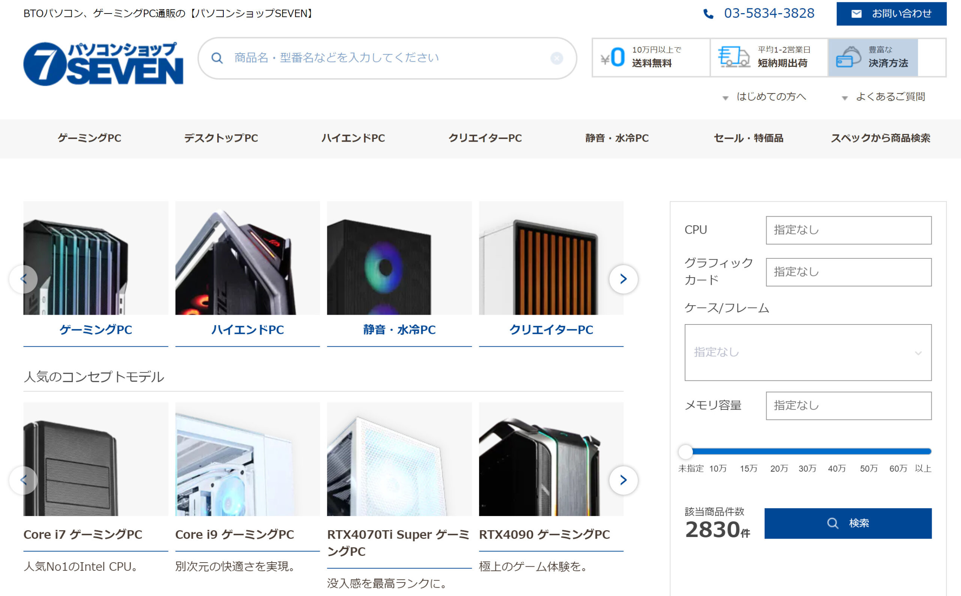Open the グラフィックカード selection box
961x596 pixels.
(848, 272)
